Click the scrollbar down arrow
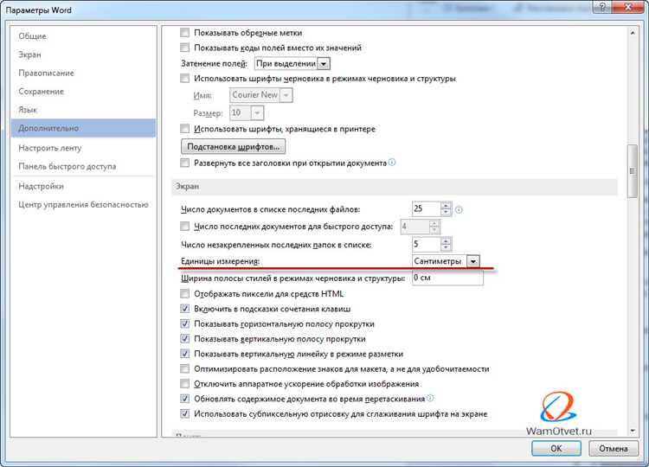649x467 pixels. tap(632, 430)
